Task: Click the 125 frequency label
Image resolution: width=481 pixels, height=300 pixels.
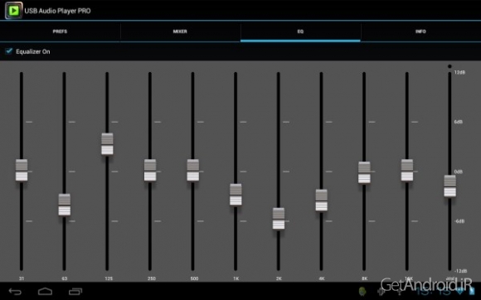Action: [x=109, y=278]
